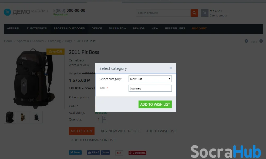Open the Discount menu item

pos(199,29)
